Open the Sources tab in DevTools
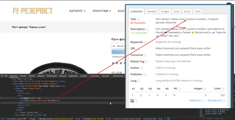The image size is (235, 120). point(32,76)
